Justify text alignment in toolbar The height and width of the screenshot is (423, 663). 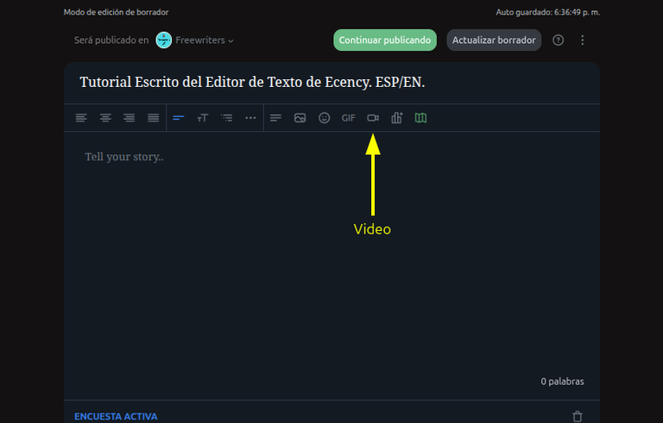coord(153,118)
